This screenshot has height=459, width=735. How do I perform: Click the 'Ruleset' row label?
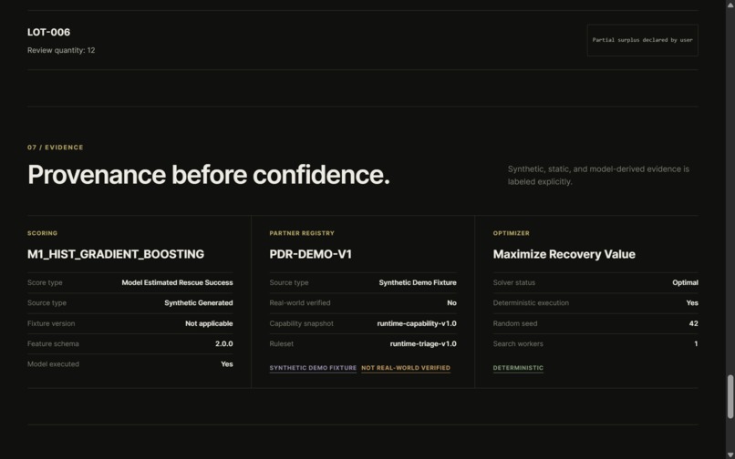point(281,343)
